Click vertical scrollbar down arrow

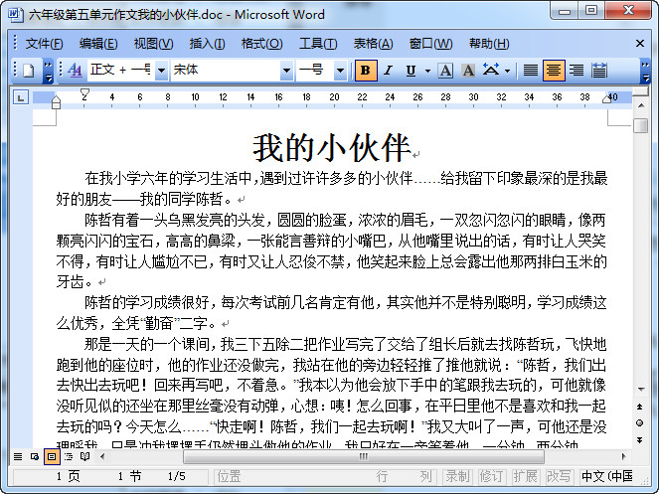pyautogui.click(x=641, y=390)
